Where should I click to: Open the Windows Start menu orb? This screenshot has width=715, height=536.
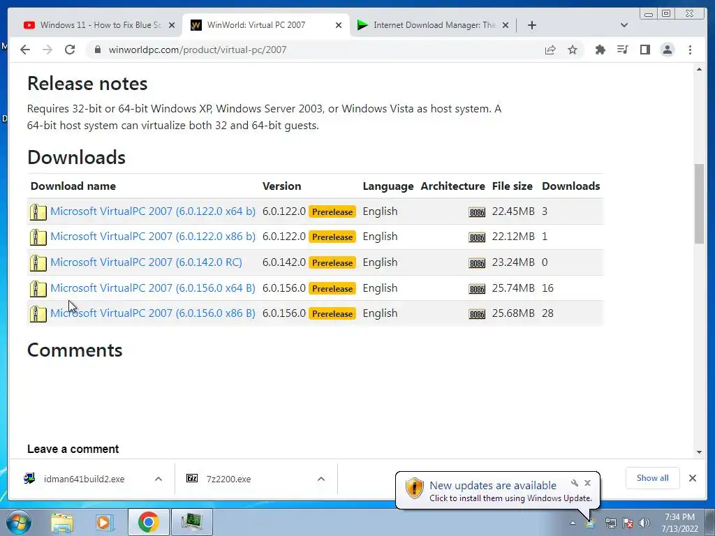pos(19,522)
